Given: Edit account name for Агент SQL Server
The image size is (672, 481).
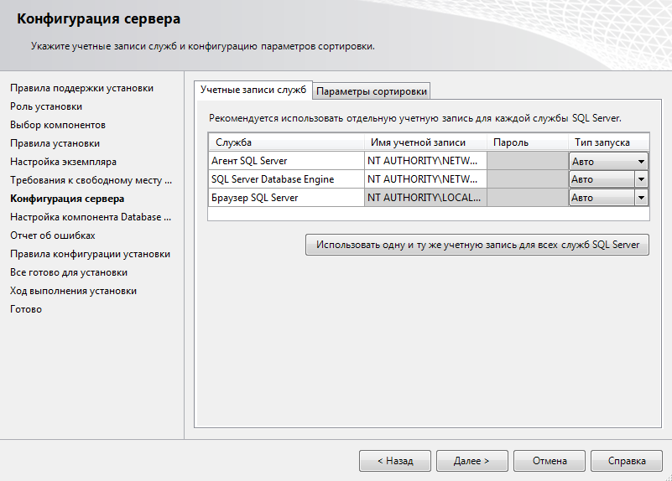Looking at the screenshot, I should click(x=425, y=161).
